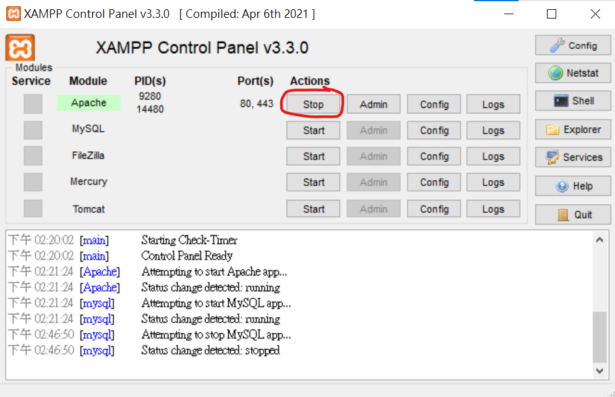
Task: Open MySQL Config menu
Action: pos(434,130)
